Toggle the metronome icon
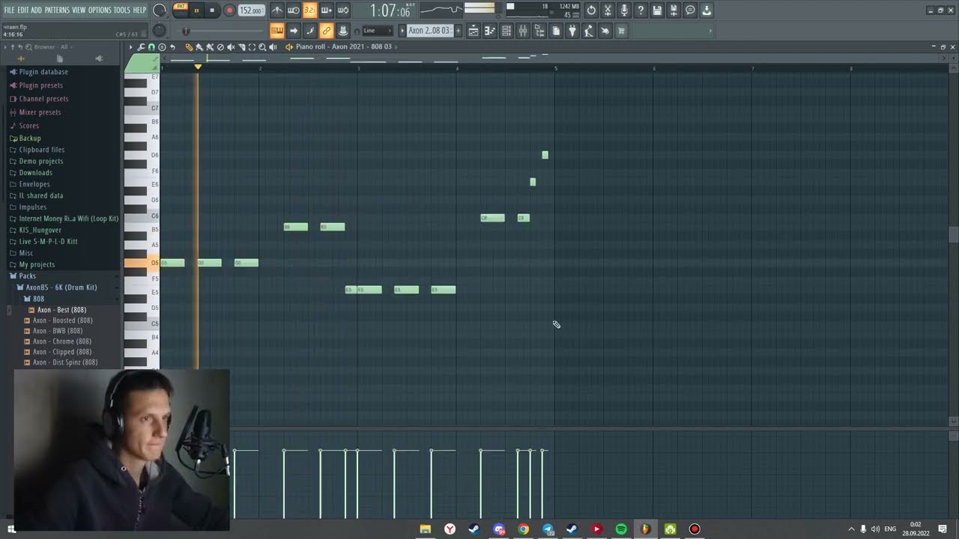The image size is (959, 539). 277,10
